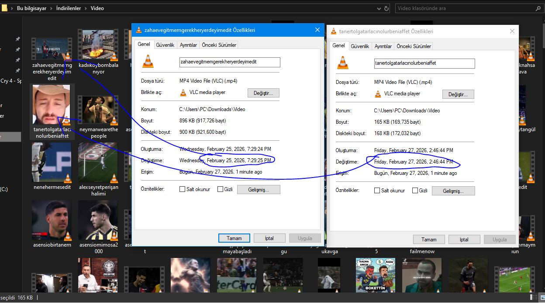
Task: Click Değiştir button in tanertolgatarlacınolurbeniaffet properties
Action: [458, 94]
